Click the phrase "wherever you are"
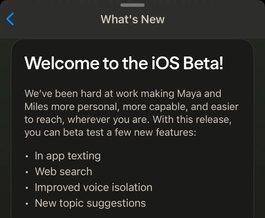The width and height of the screenshot is (265, 218). point(109,120)
